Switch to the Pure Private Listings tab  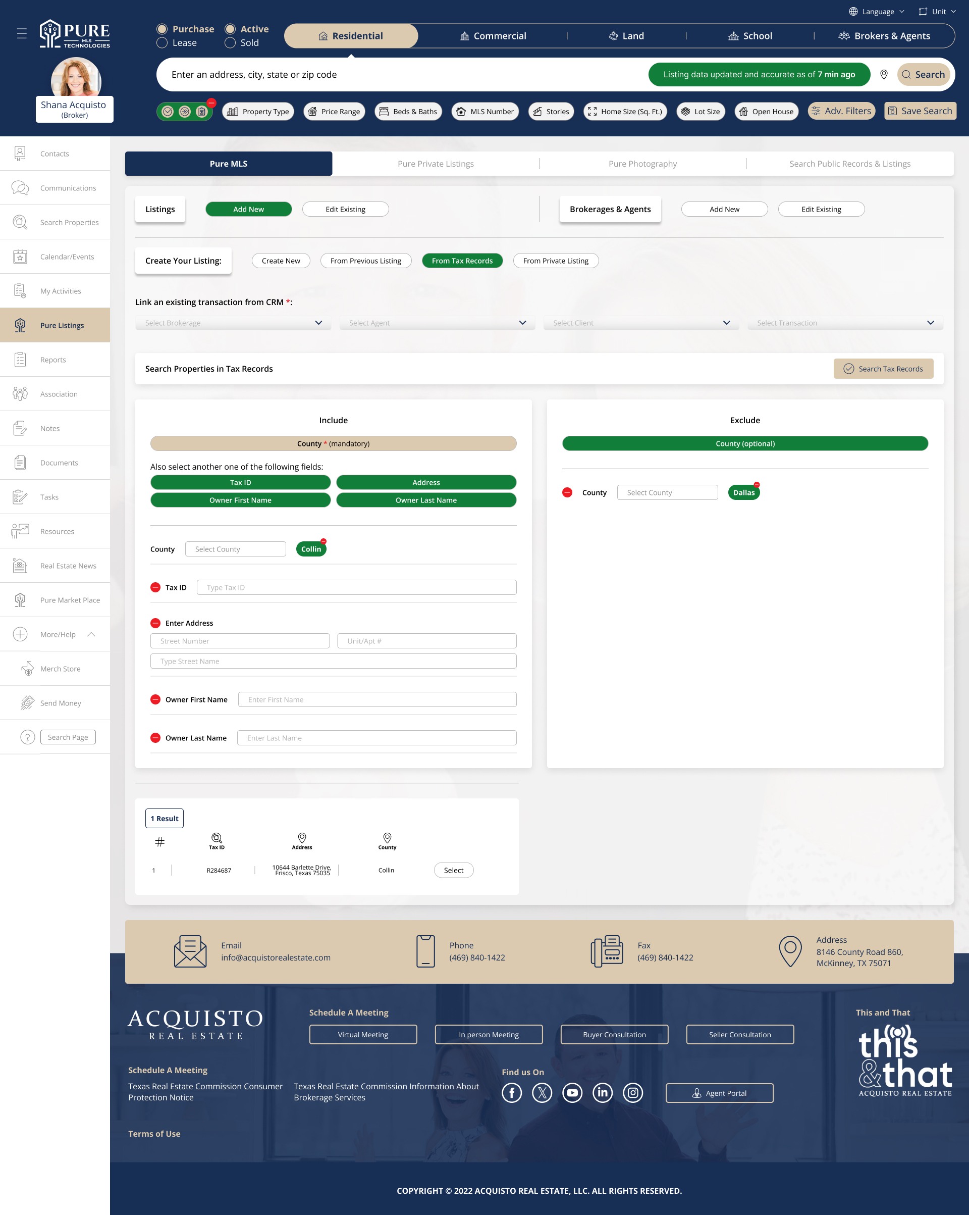point(436,164)
